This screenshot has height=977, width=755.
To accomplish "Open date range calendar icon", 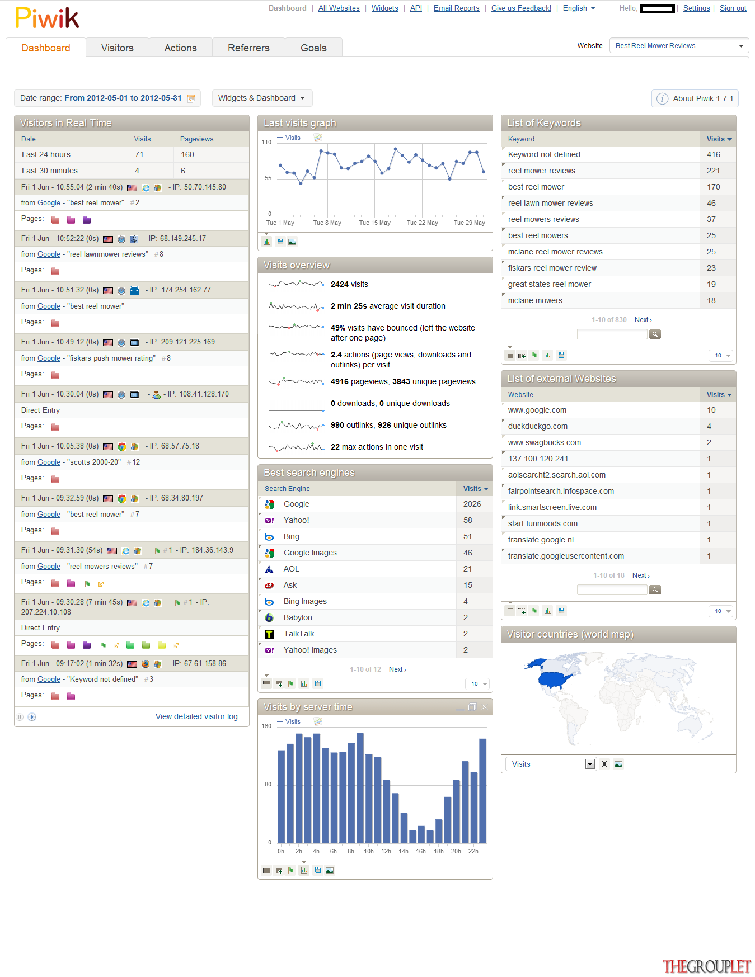I will pyautogui.click(x=191, y=98).
